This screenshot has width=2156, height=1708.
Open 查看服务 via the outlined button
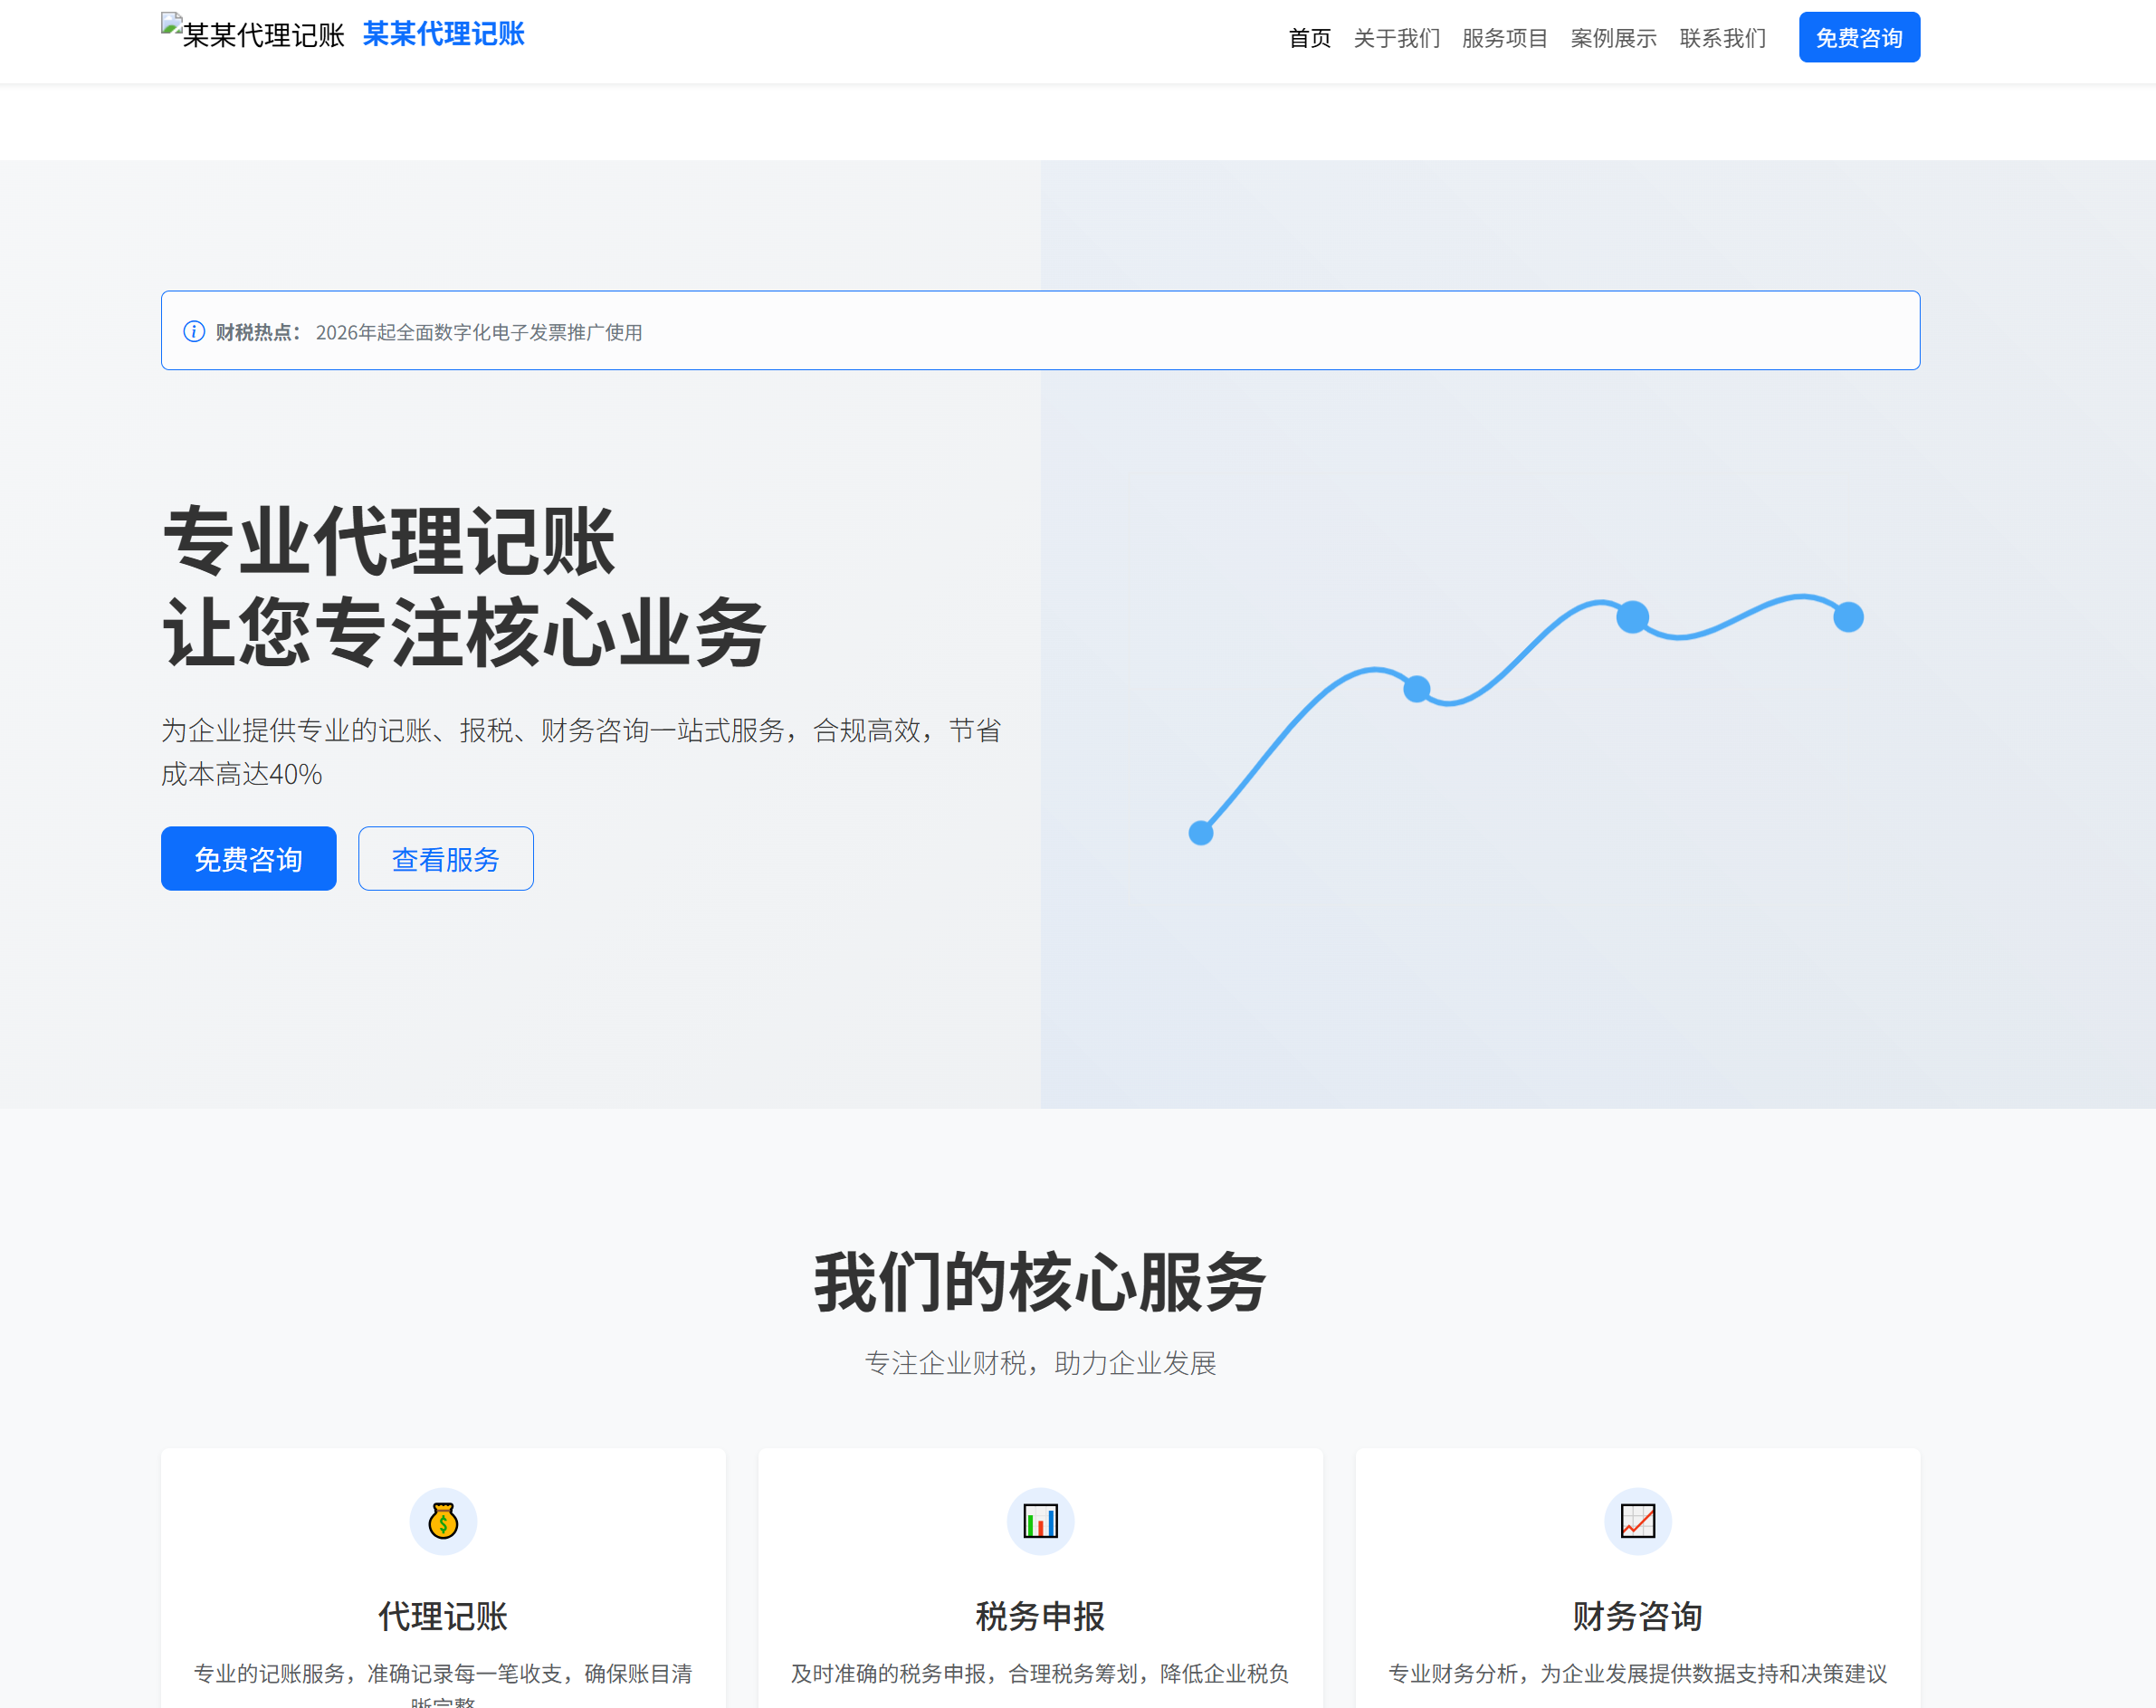(446, 858)
